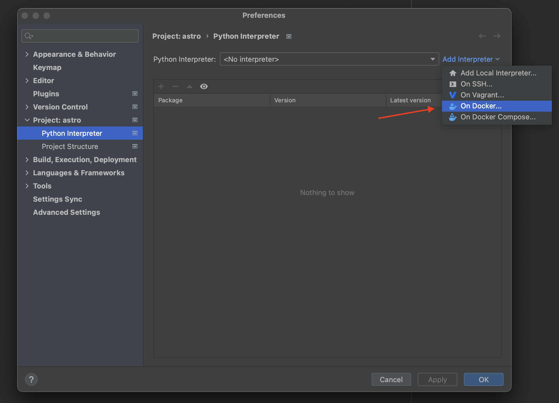Click the On Docker Compose... option
This screenshot has width=559, height=403.
click(x=498, y=117)
